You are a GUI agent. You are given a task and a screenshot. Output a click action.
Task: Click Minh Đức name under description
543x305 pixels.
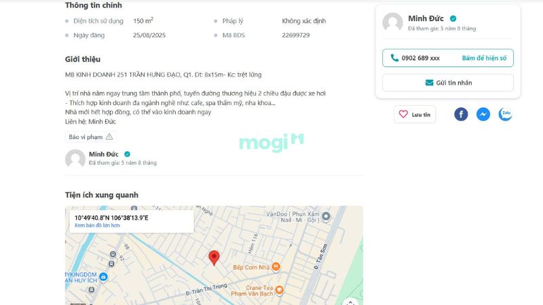[x=105, y=154]
